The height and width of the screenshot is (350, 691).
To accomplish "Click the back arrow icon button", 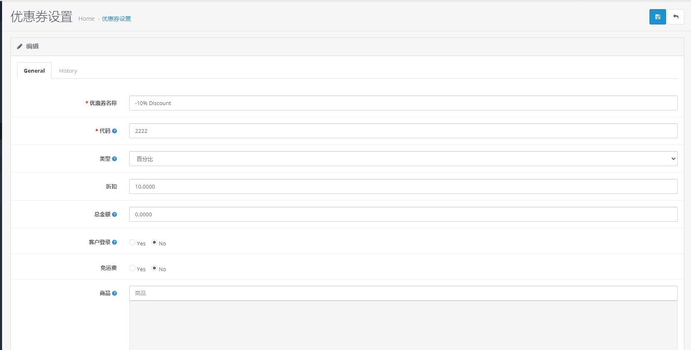I will pos(676,17).
